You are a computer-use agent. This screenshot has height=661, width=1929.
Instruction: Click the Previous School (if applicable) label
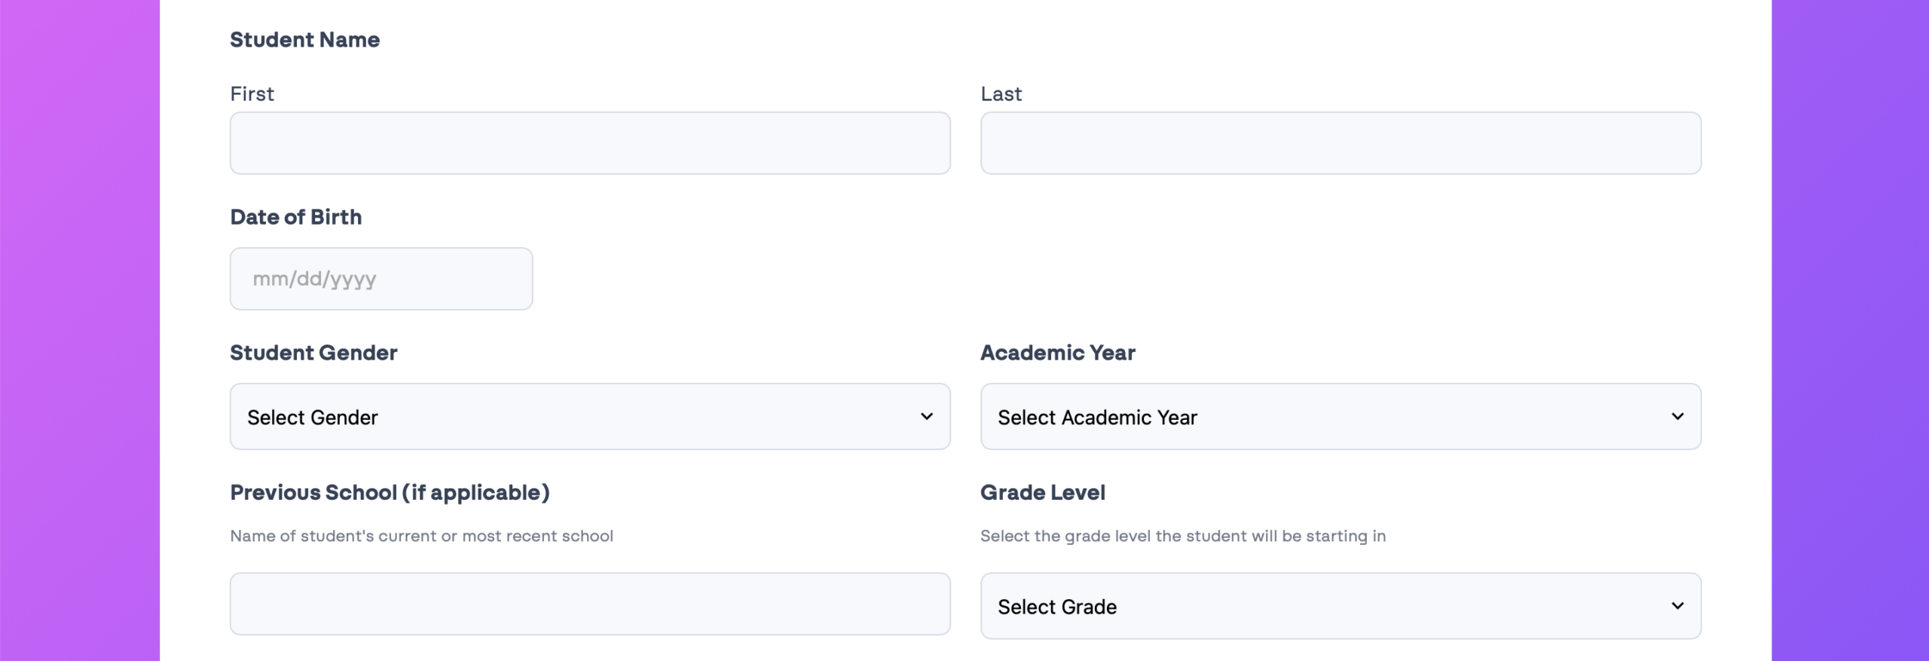pos(390,493)
